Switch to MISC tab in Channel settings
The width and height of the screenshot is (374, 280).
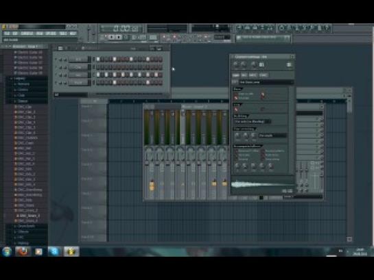(253, 75)
